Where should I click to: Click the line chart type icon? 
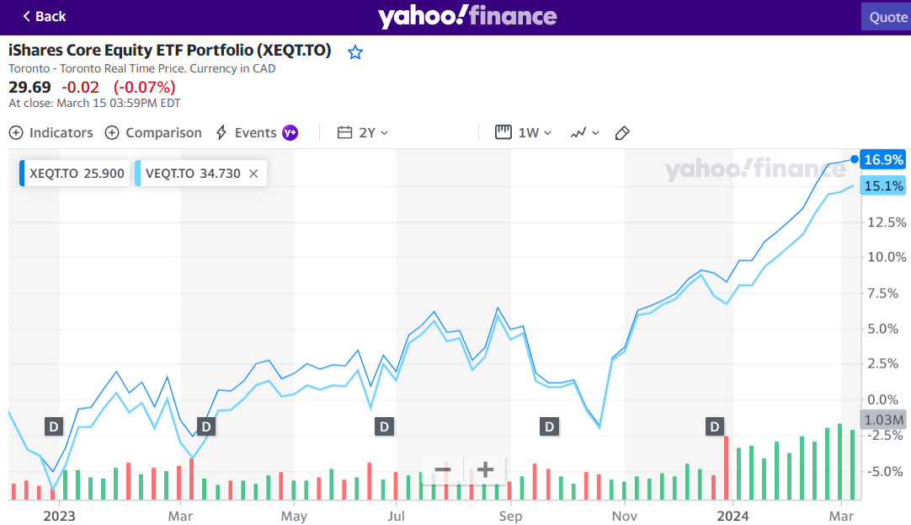[579, 132]
